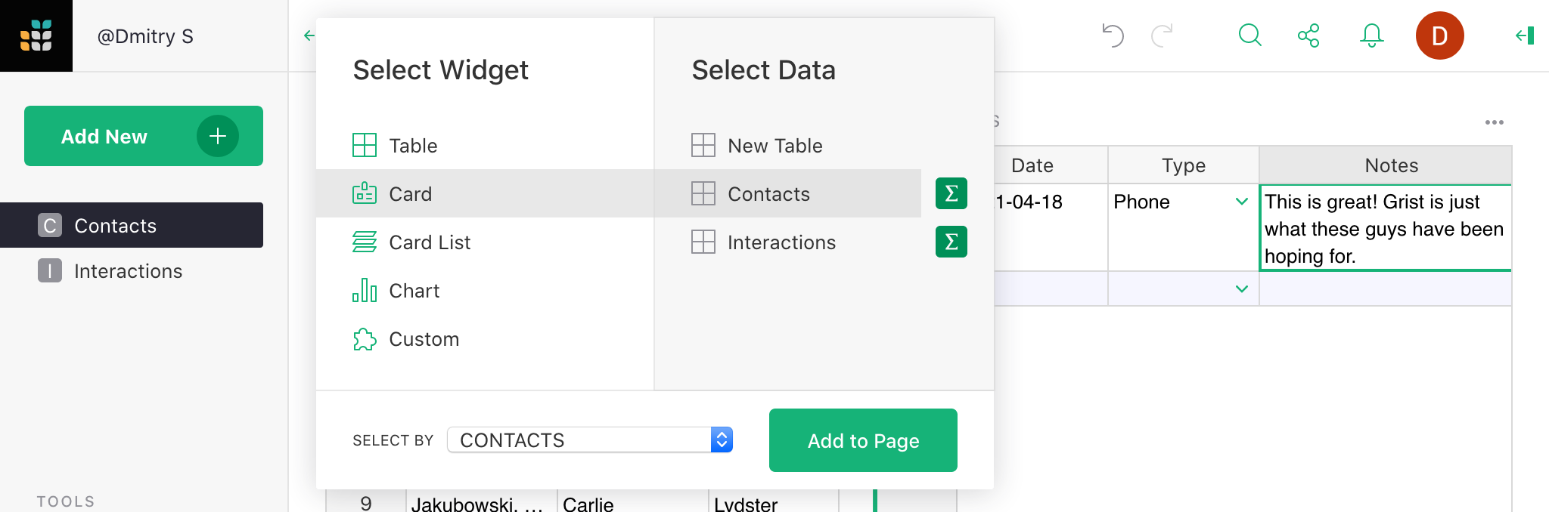Choose the Chart widget
Viewport: 1549px width, 512px height.
[x=414, y=290]
